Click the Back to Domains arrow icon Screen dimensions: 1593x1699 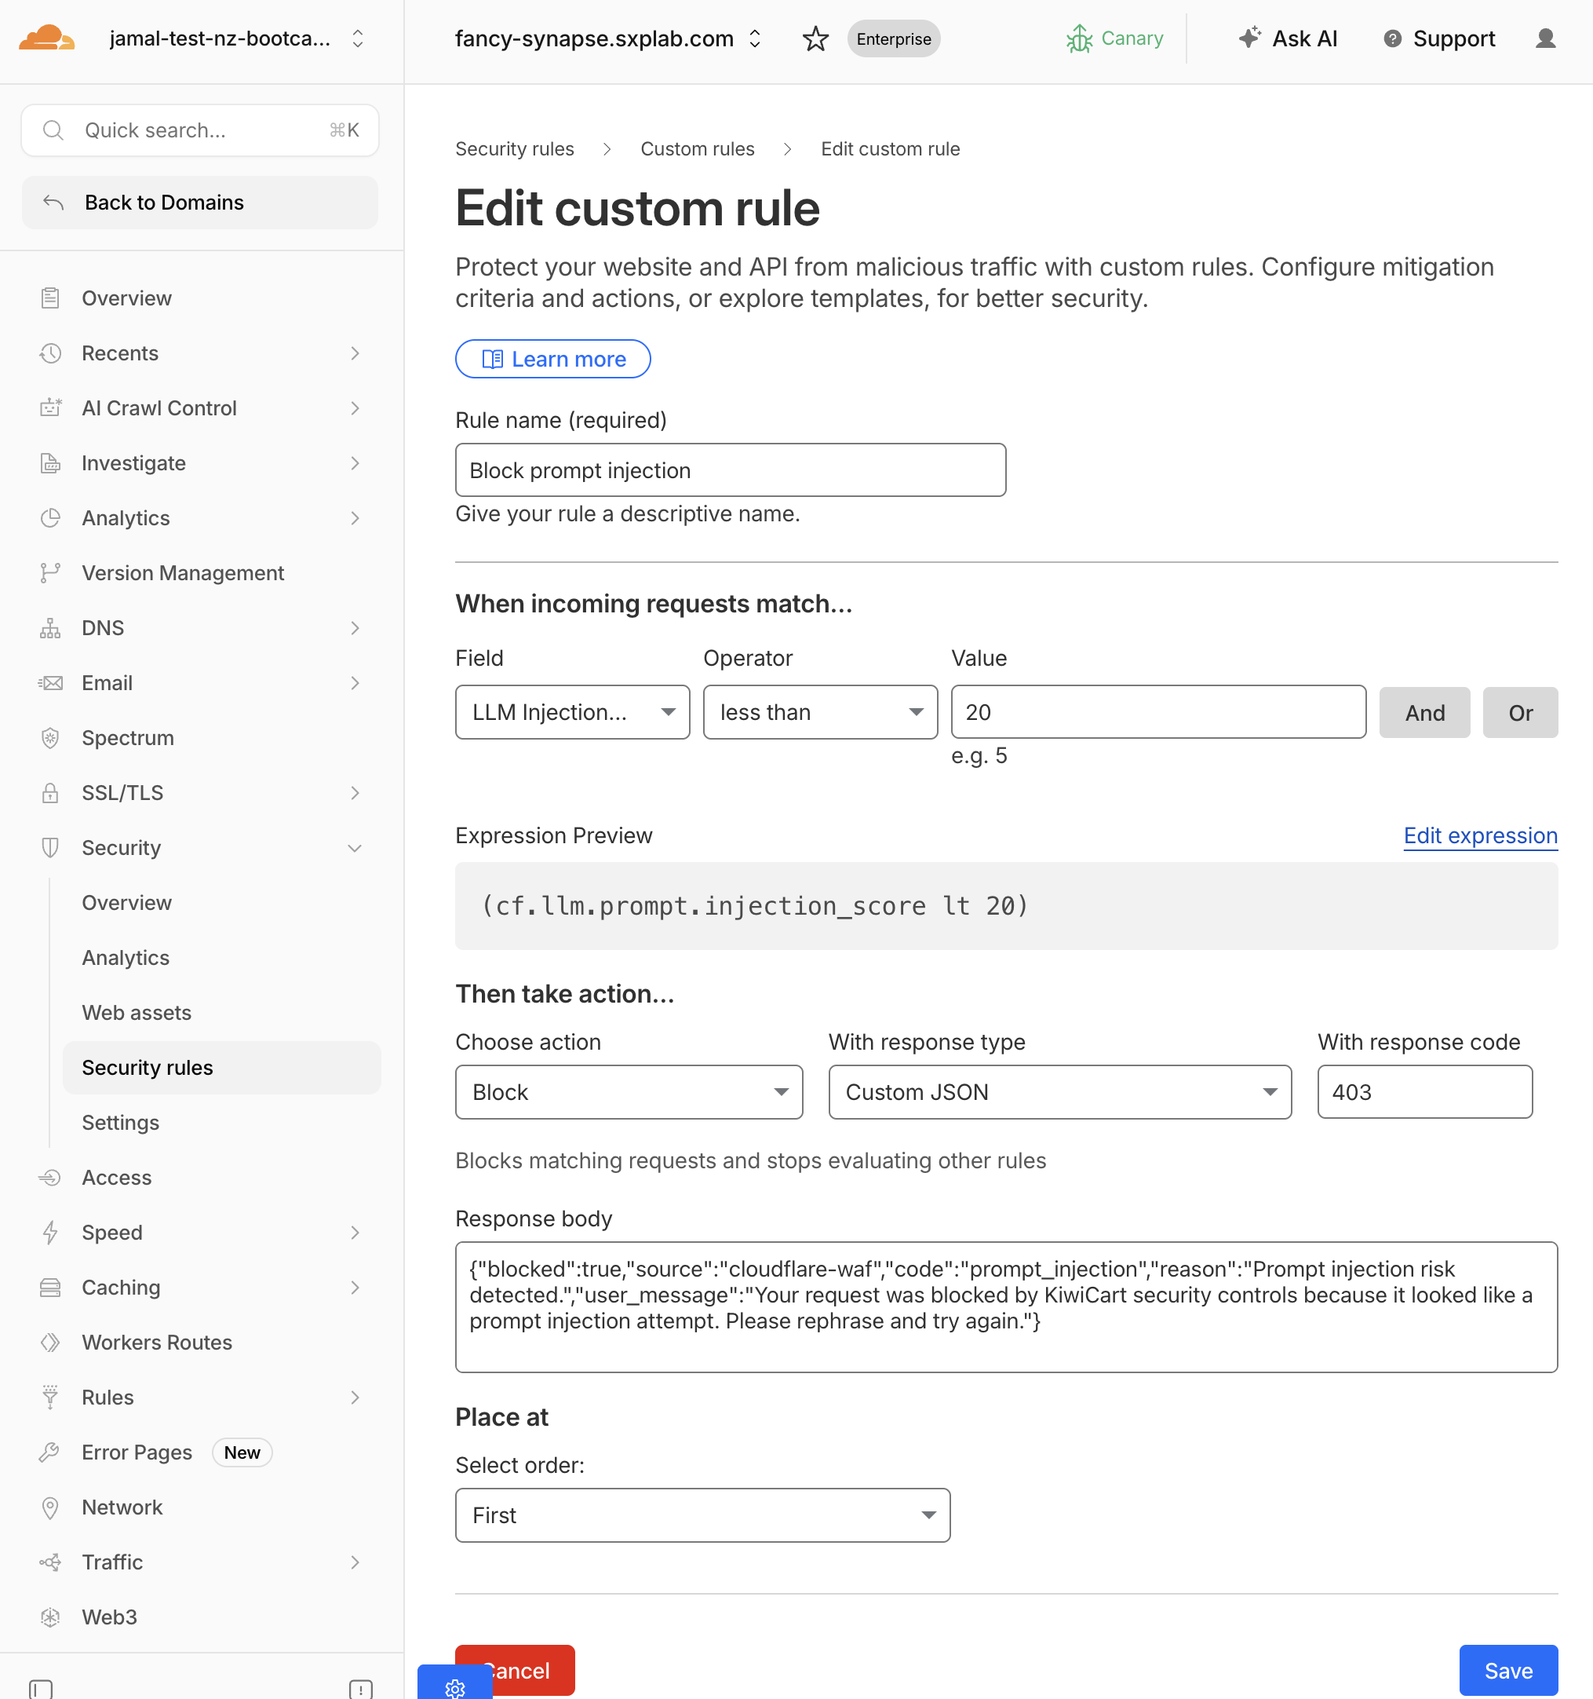[x=53, y=203]
